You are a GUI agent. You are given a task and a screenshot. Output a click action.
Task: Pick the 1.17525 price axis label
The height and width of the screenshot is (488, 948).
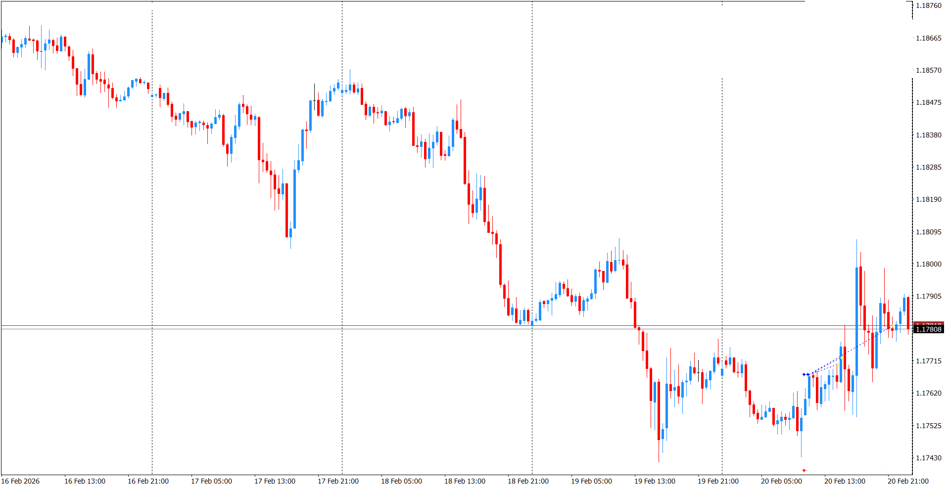click(929, 426)
